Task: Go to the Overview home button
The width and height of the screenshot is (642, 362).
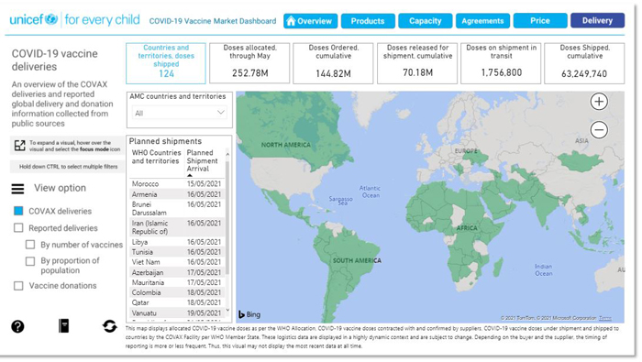Action: (310, 21)
